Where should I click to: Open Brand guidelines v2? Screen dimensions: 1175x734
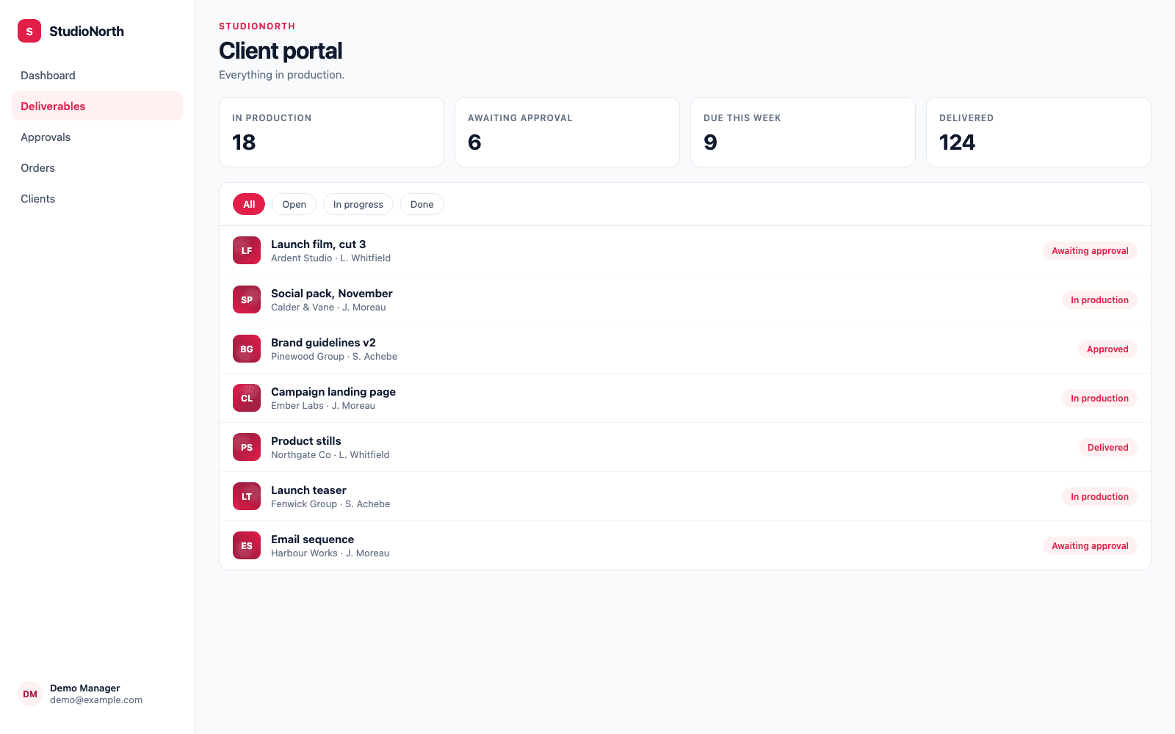pyautogui.click(x=685, y=349)
